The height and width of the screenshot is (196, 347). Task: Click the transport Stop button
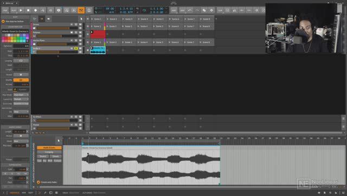click(28, 10)
